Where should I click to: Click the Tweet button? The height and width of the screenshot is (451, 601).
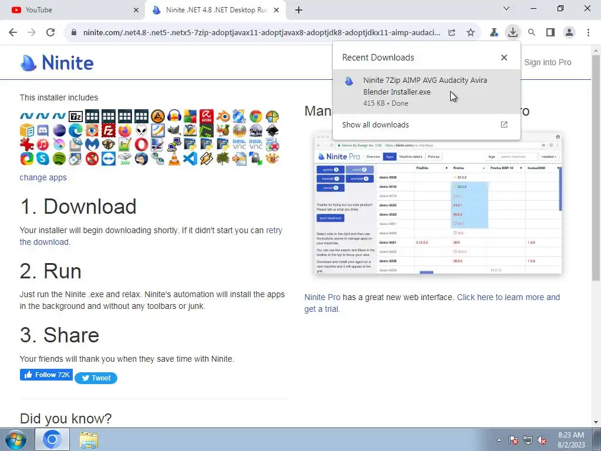point(96,378)
